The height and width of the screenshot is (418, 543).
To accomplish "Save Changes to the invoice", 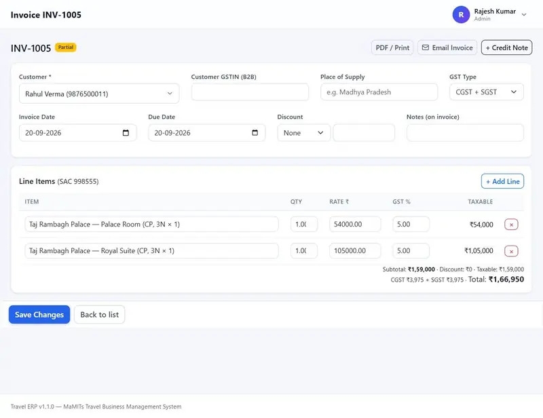I will pyautogui.click(x=39, y=314).
